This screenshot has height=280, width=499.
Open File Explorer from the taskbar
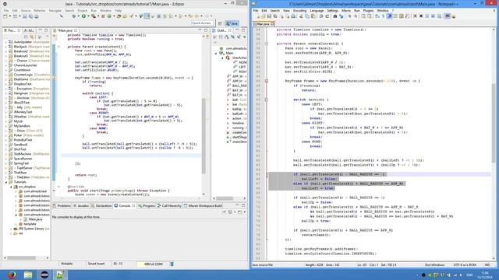click(x=28, y=275)
